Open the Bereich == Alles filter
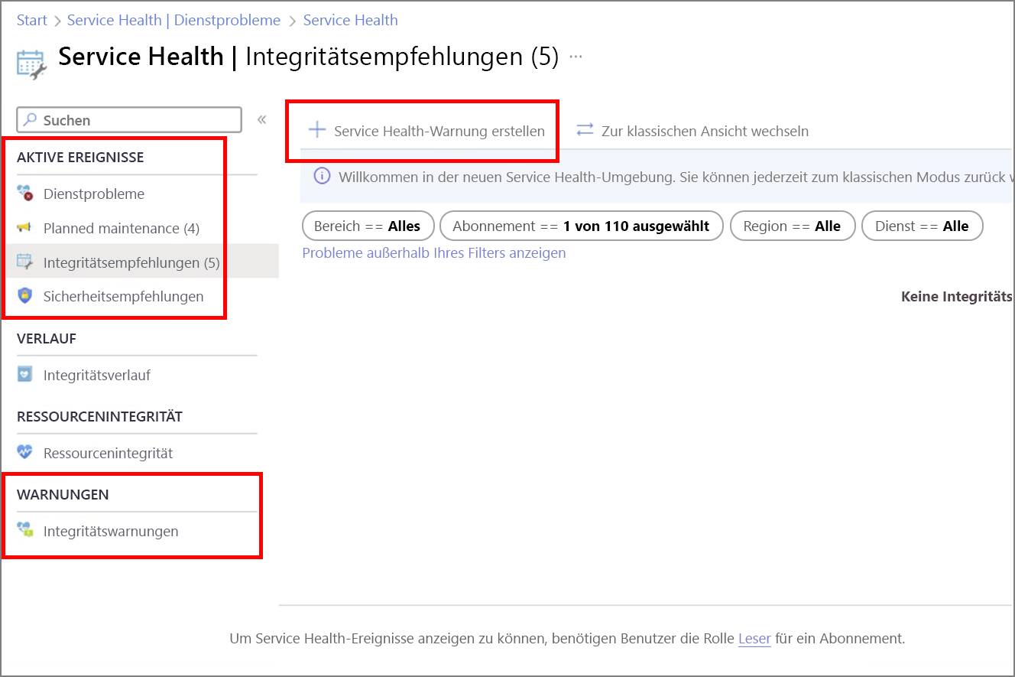Image resolution: width=1015 pixels, height=677 pixels. point(368,226)
